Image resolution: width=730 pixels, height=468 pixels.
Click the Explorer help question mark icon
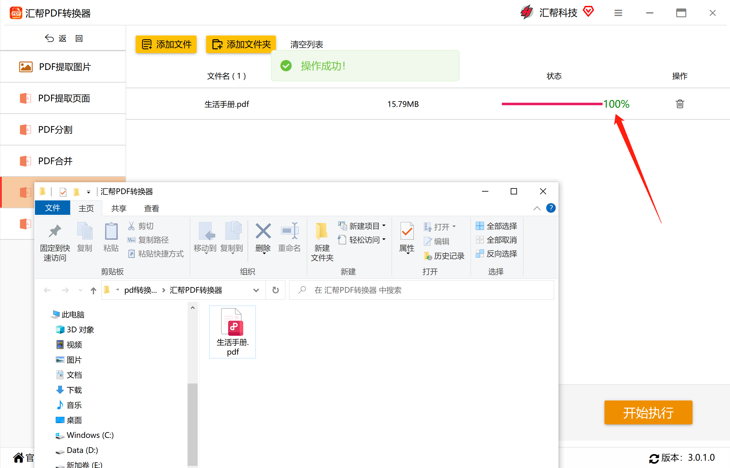[551, 208]
